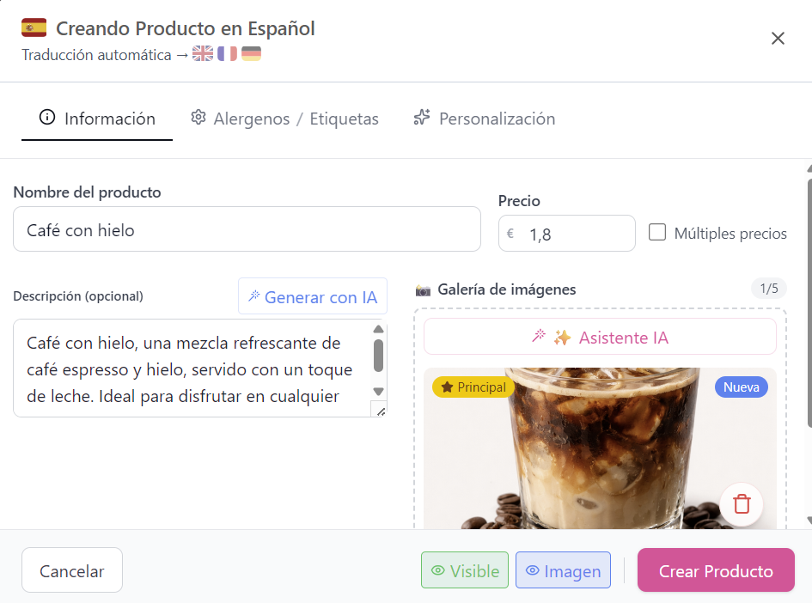This screenshot has width=812, height=603.
Task: Click the Spanish flag in the title
Action: 33,27
